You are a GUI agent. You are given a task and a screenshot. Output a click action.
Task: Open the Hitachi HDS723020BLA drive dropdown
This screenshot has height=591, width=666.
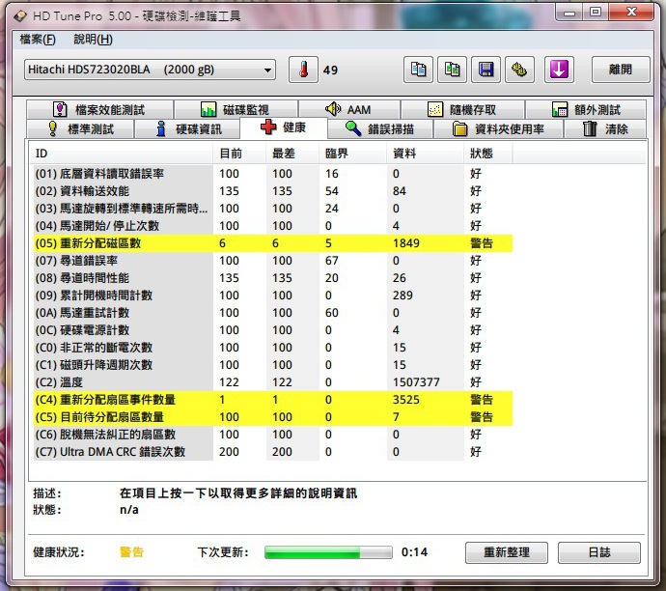click(150, 70)
